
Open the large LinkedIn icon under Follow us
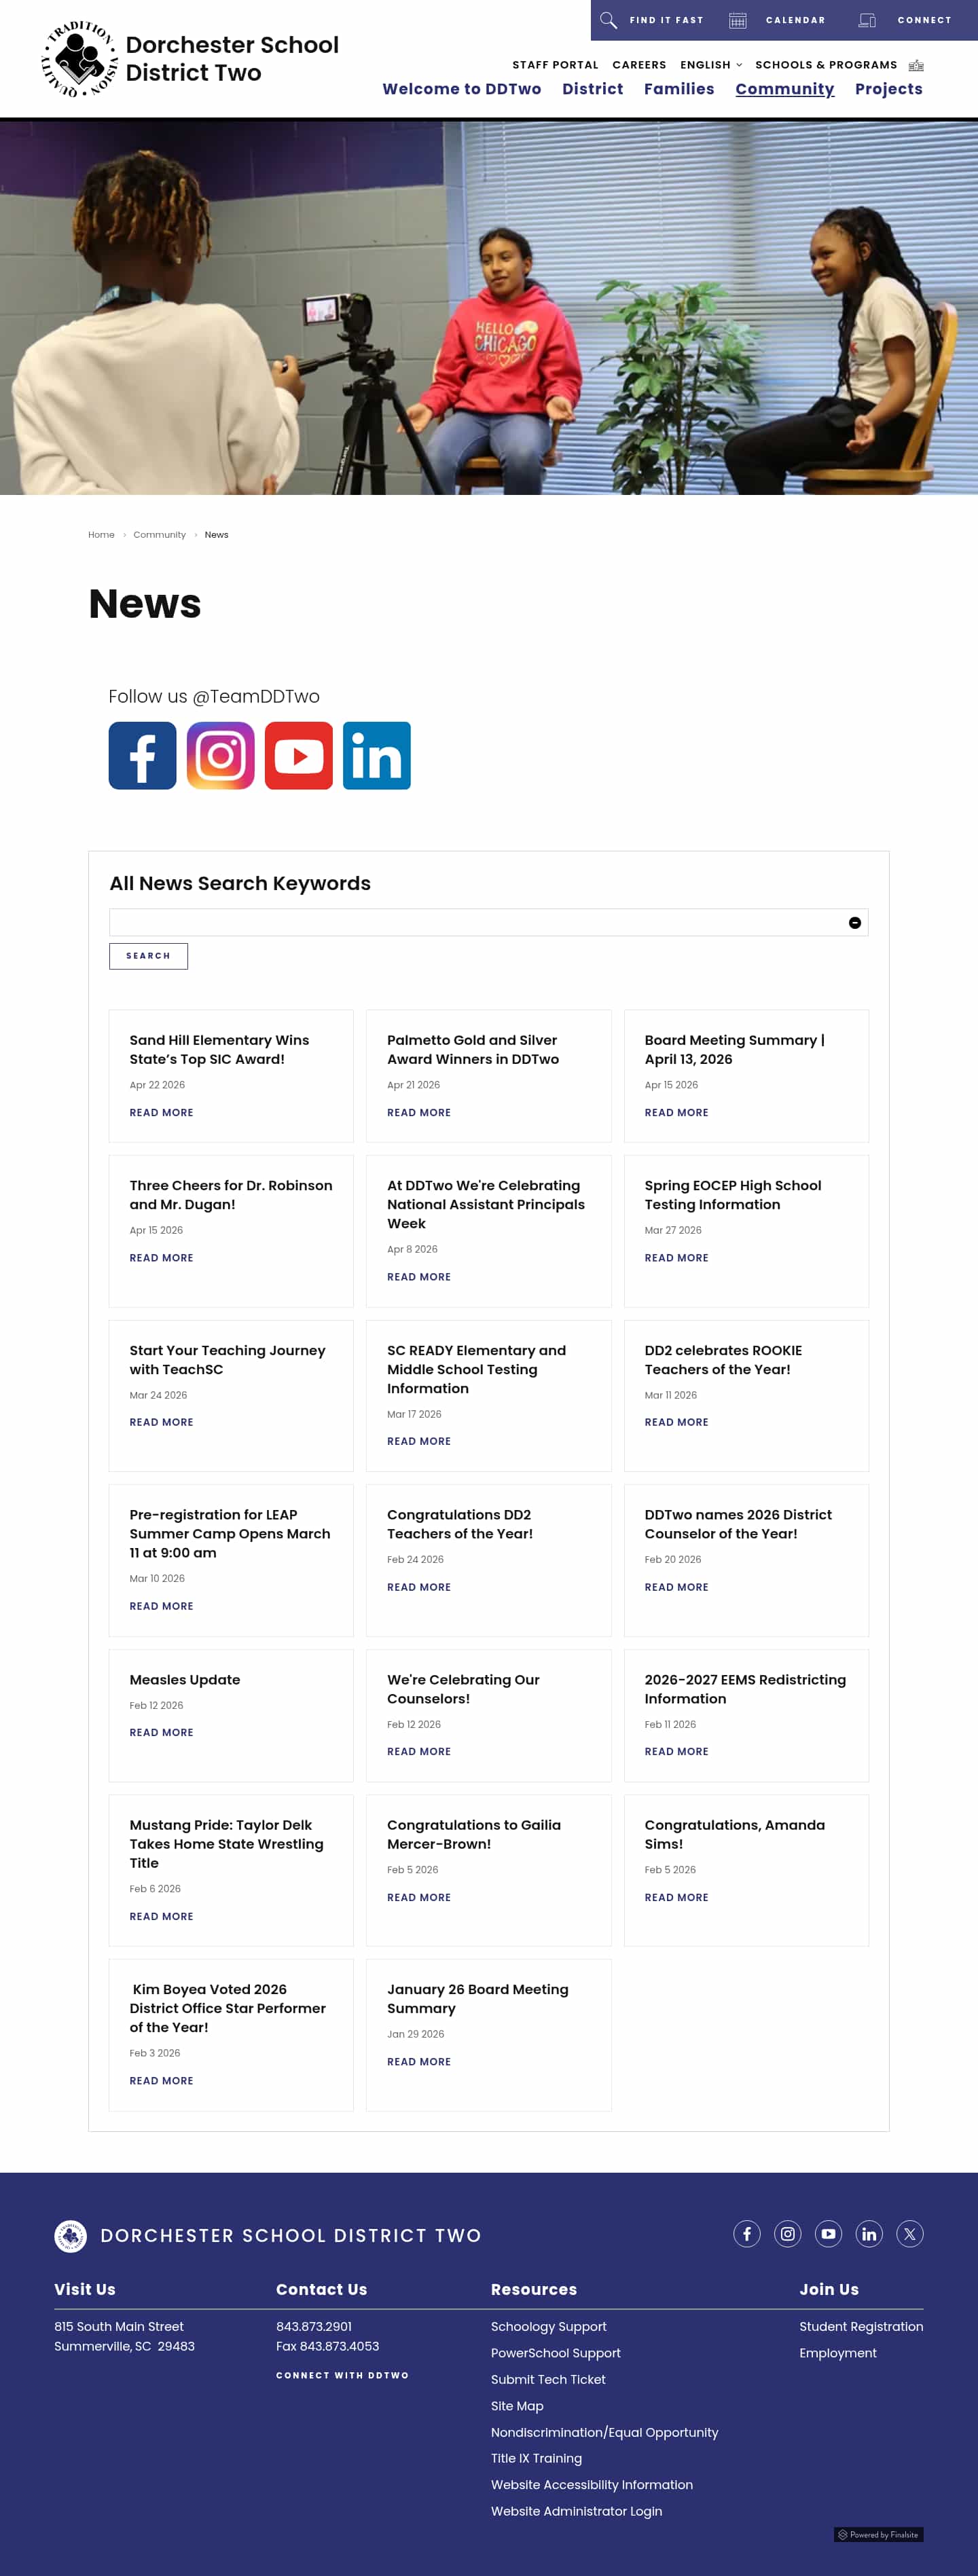376,755
